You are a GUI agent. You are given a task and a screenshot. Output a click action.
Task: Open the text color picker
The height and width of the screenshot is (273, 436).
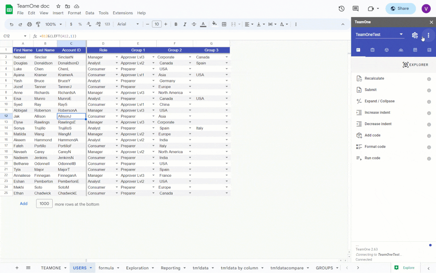203,24
